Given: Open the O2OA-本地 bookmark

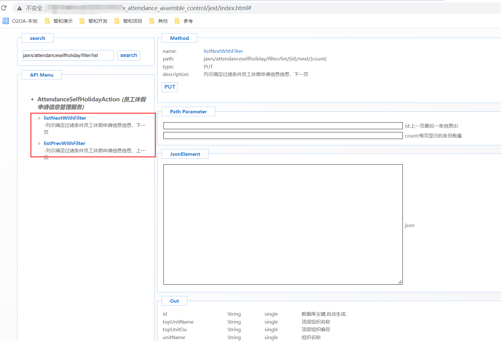Looking at the screenshot, I should coord(20,21).
